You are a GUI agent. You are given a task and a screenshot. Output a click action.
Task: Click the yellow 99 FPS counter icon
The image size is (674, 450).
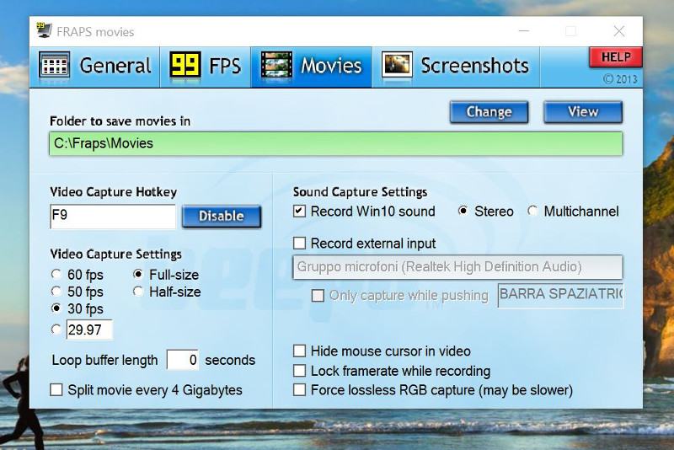coord(185,65)
